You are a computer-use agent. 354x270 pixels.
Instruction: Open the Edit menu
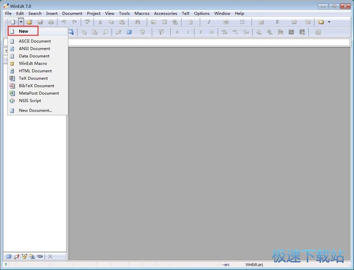(20, 14)
